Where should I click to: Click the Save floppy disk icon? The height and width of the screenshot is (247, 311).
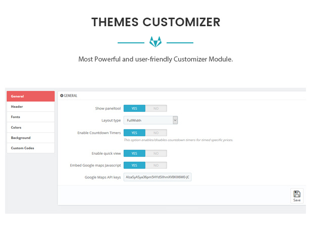point(297,194)
